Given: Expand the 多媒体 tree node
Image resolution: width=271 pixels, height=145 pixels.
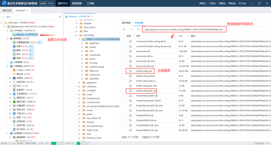Looking at the screenshot, I should click(x=10, y=78).
